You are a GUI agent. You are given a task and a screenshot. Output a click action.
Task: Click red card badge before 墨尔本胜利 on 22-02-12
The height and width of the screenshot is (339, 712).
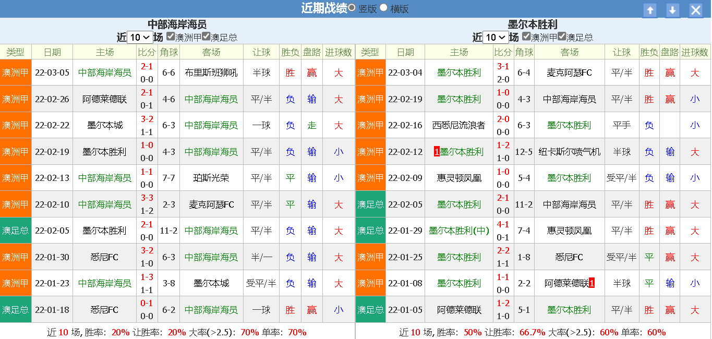pyautogui.click(x=437, y=152)
